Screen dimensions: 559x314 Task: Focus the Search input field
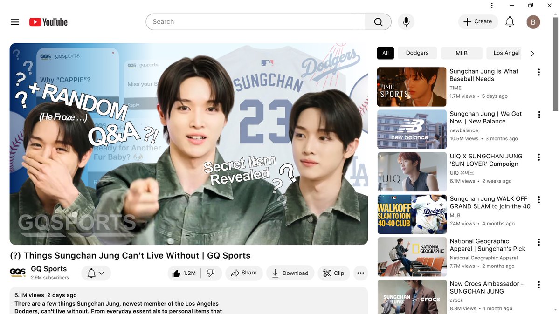(x=255, y=22)
